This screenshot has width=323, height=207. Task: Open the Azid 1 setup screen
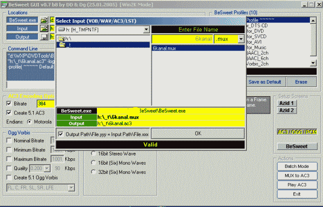tap(287, 103)
